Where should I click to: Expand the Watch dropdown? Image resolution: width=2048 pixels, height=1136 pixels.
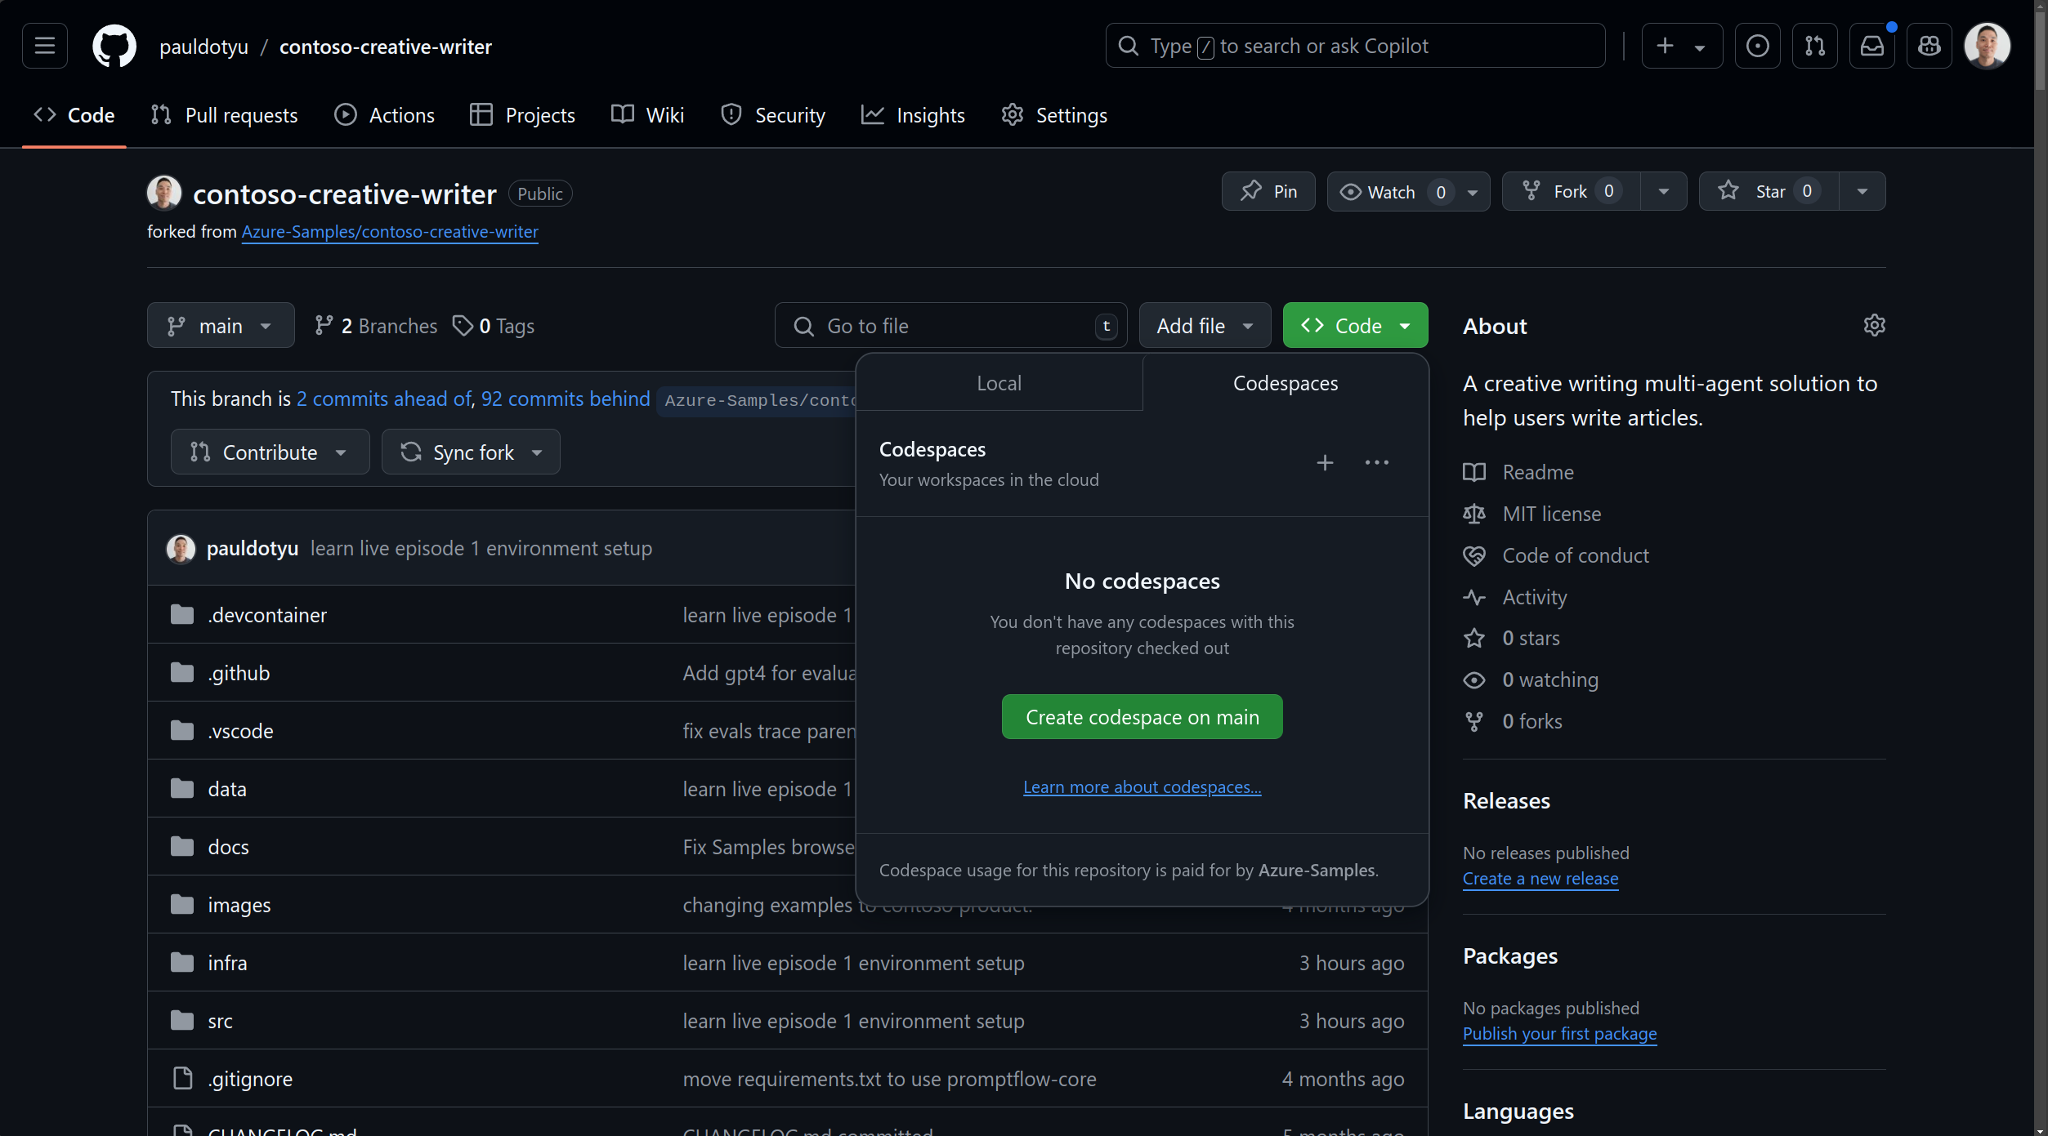pyautogui.click(x=1472, y=193)
